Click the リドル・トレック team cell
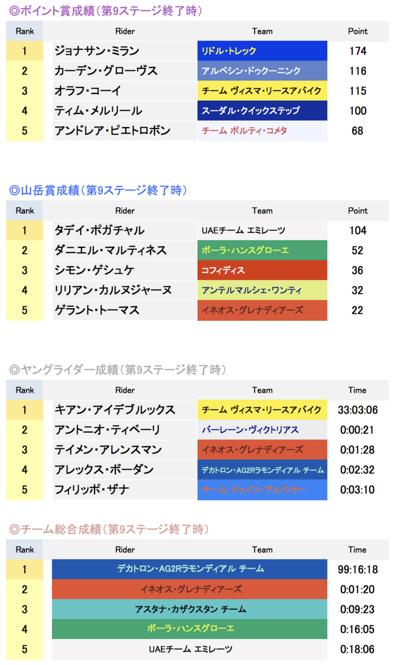This screenshot has height=665, width=394. click(x=262, y=51)
